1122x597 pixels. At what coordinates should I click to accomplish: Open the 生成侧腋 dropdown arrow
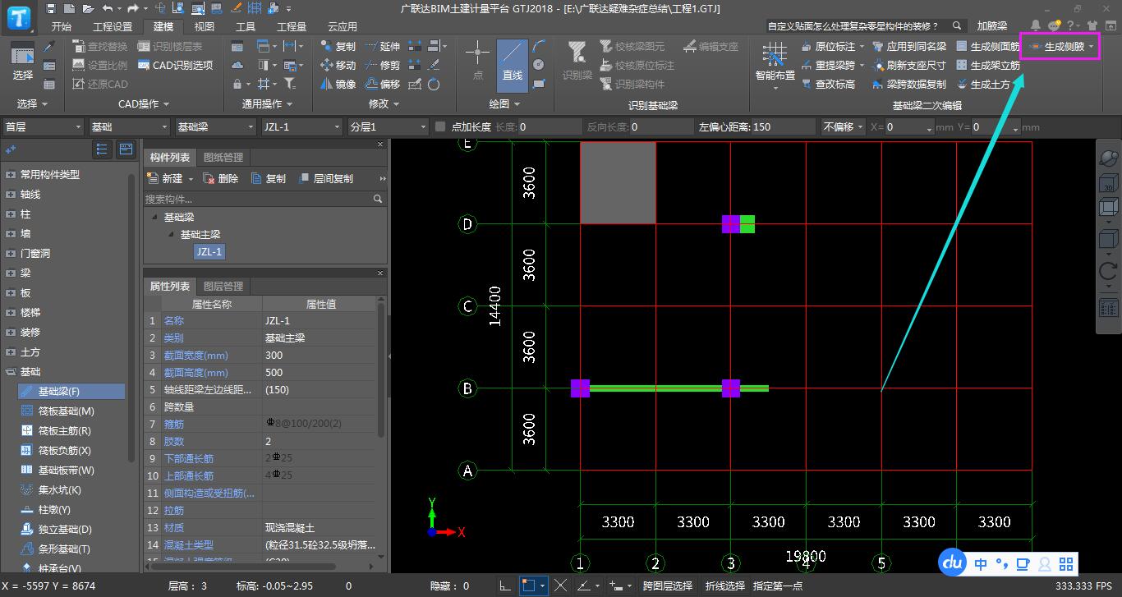[1091, 47]
